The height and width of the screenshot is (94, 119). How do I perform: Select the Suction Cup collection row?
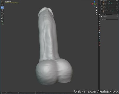coord(105,9)
